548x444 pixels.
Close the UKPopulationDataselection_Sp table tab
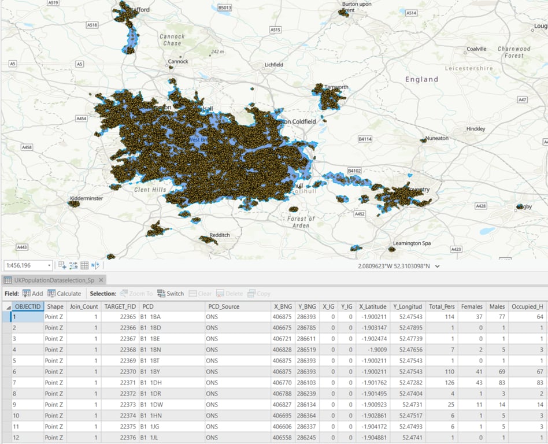click(x=101, y=280)
